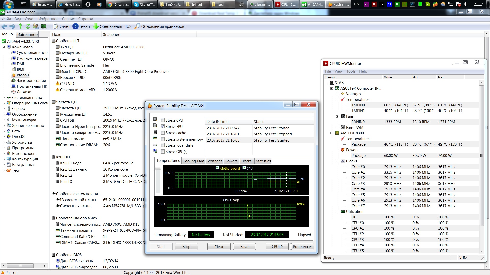Uncheck the Stress FPU checkbox

pyautogui.click(x=163, y=126)
